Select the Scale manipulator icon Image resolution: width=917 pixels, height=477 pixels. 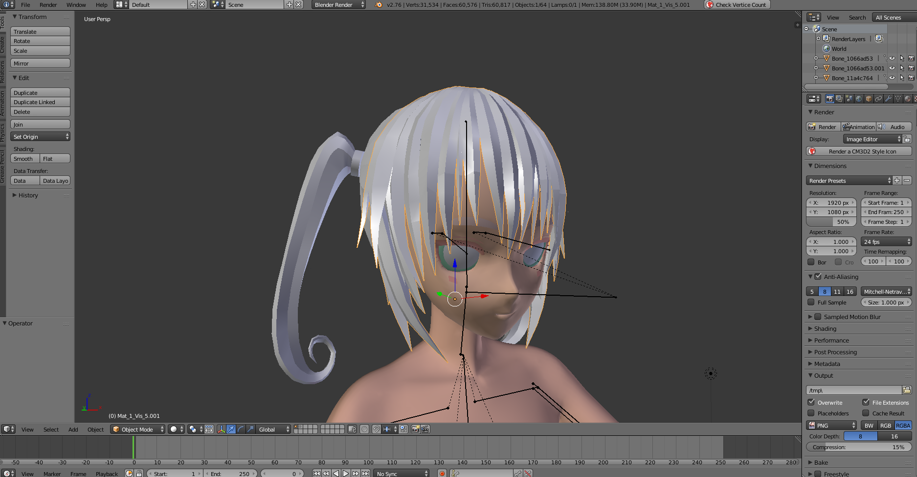[250, 429]
